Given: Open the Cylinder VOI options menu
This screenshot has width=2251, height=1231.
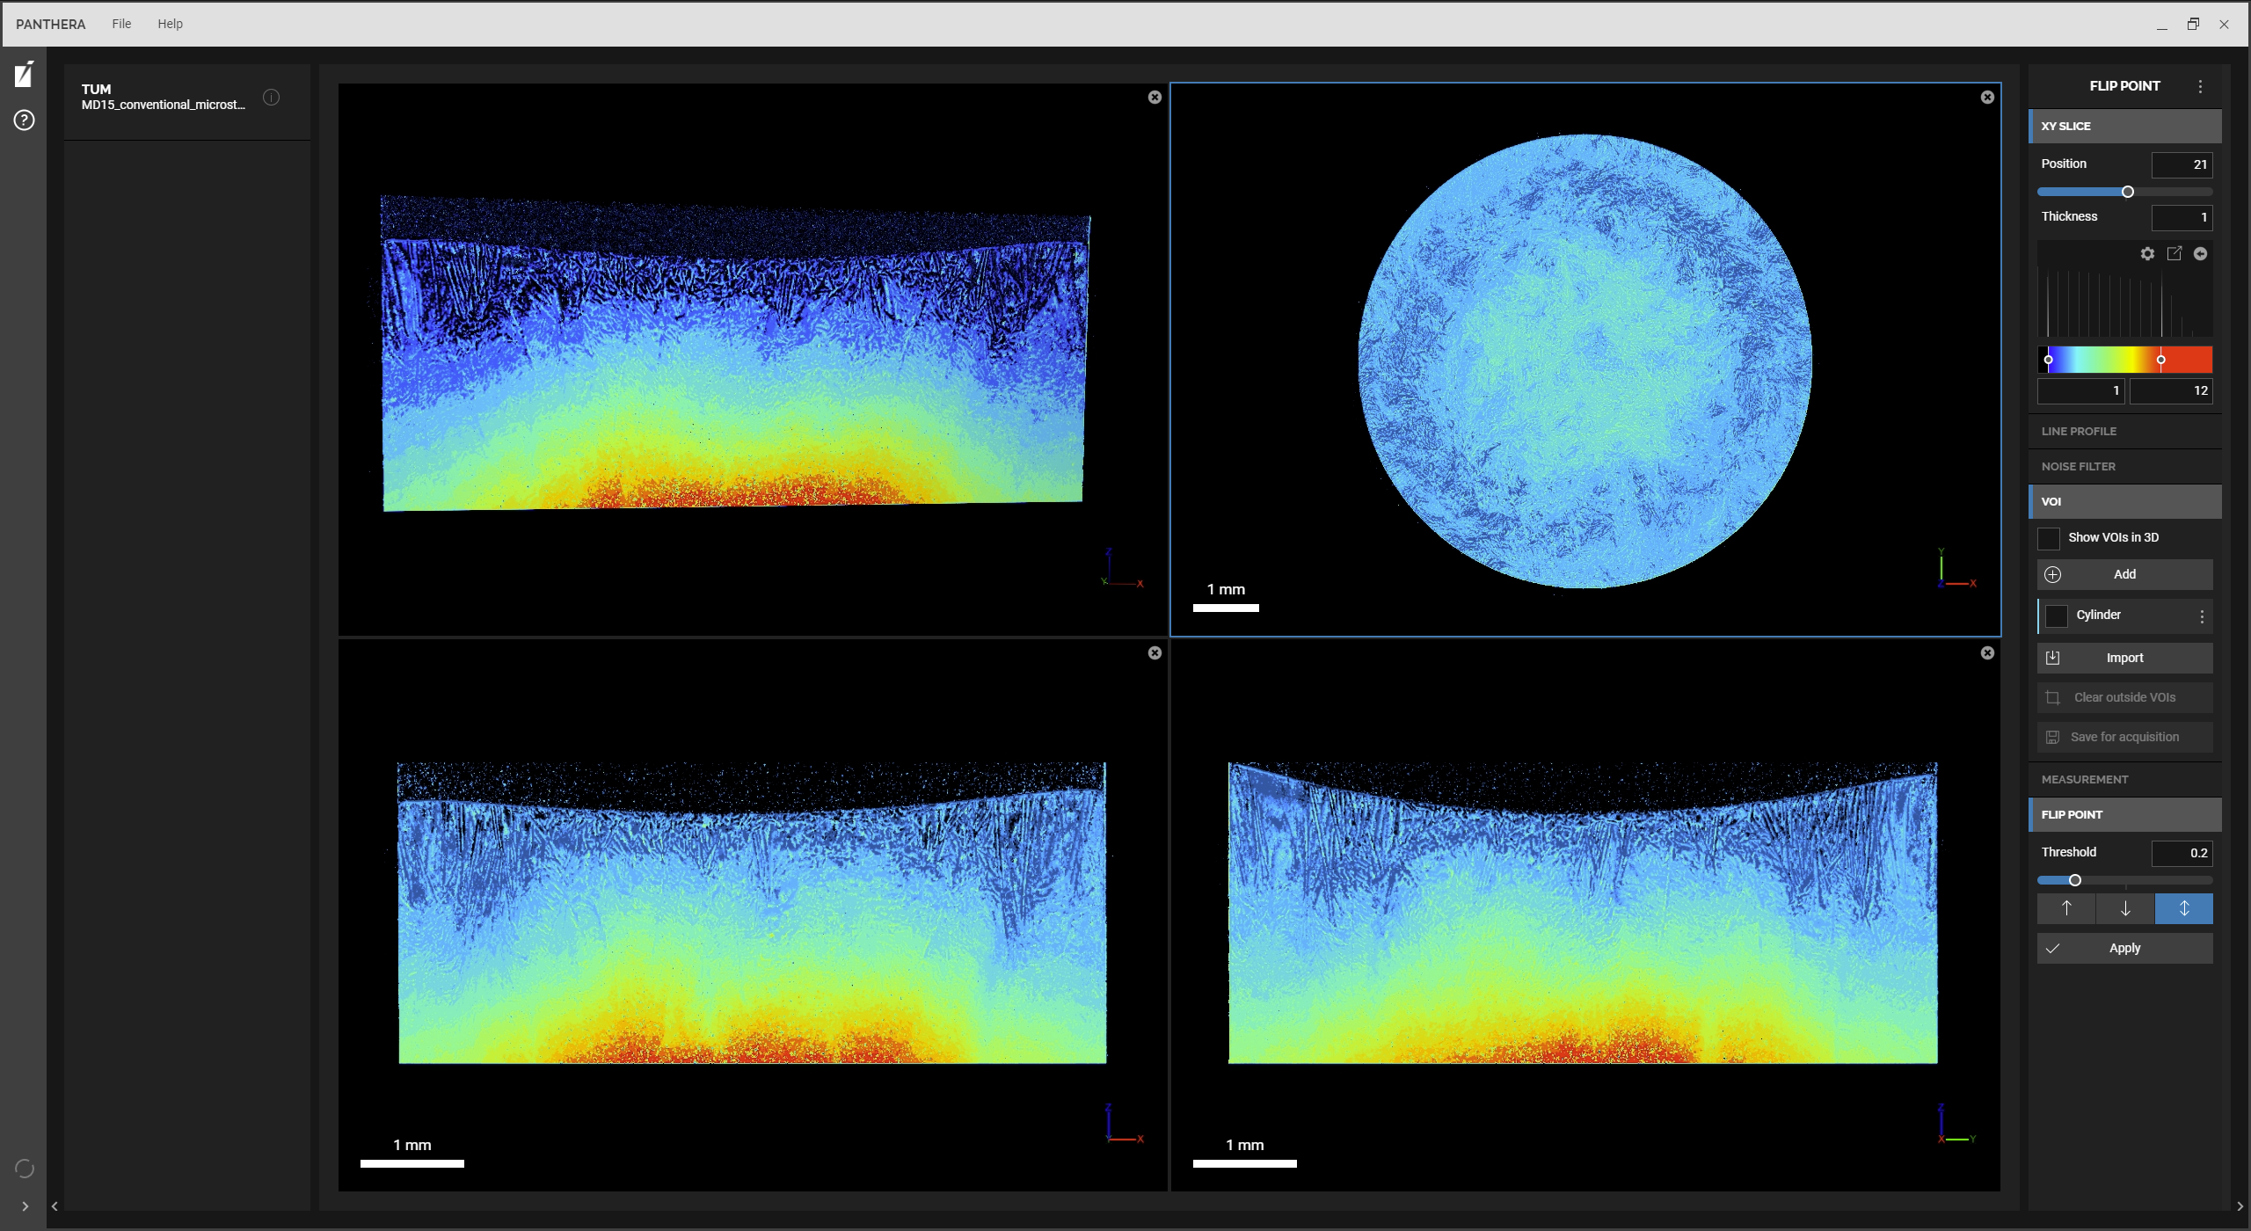Looking at the screenshot, I should tap(2202, 615).
